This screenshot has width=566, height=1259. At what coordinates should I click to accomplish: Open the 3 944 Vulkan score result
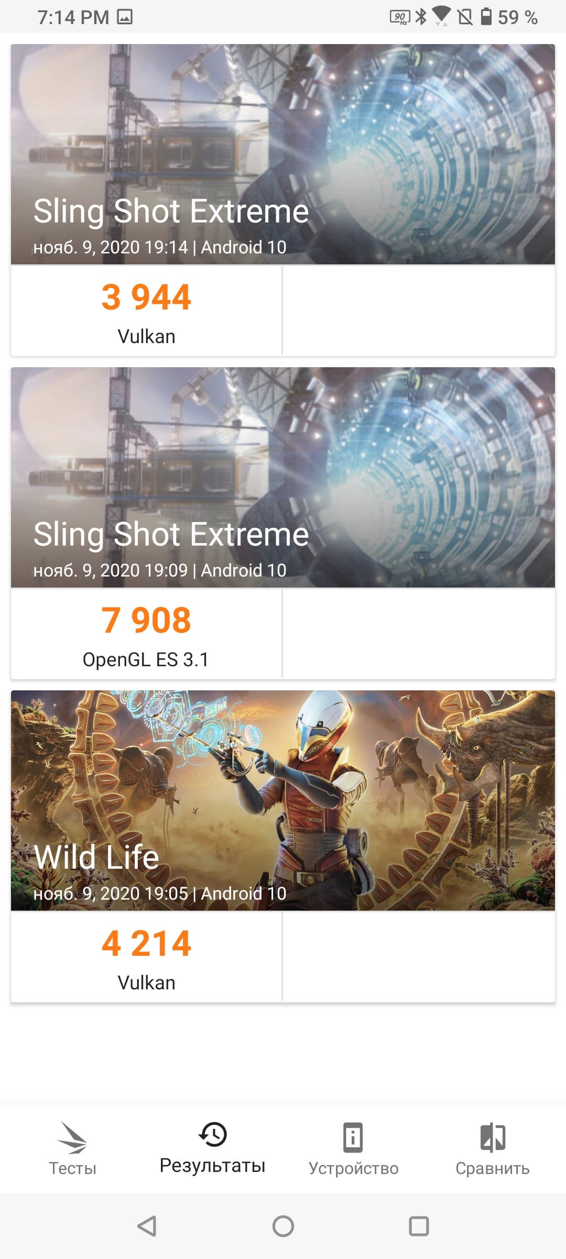point(146,311)
